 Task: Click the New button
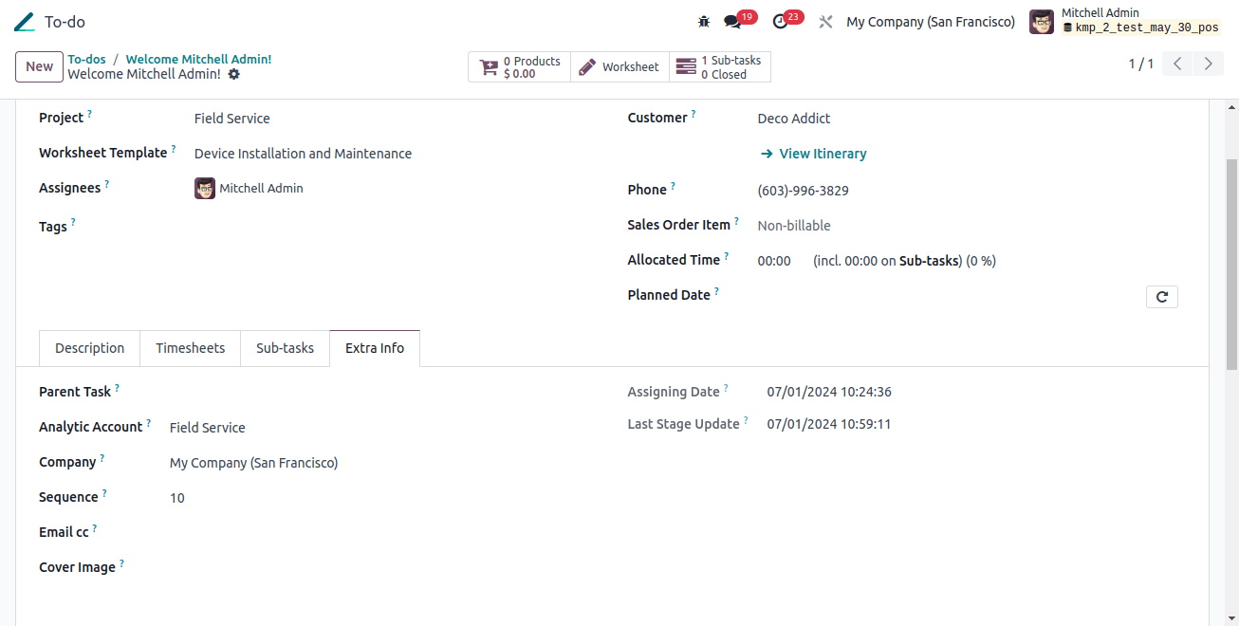coord(39,66)
